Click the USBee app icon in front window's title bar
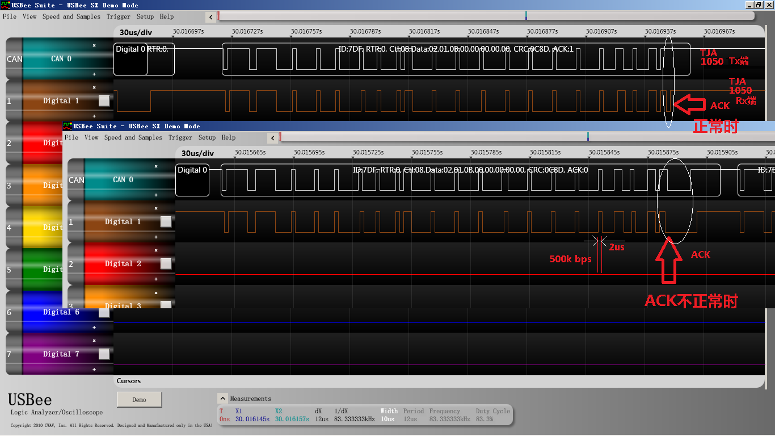Screen dimensions: 775x436 (x=67, y=126)
